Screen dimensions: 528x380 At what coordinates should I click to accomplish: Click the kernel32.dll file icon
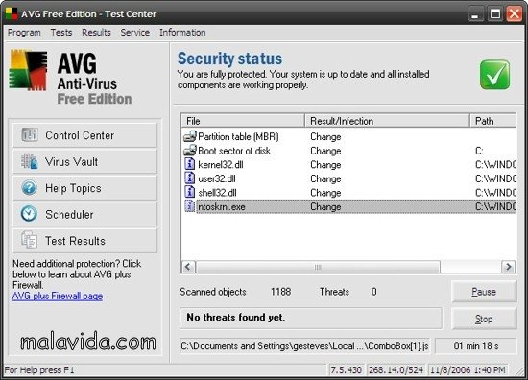click(x=190, y=164)
